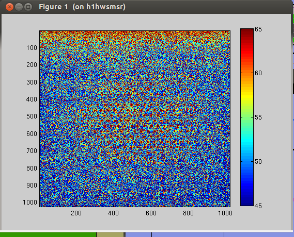This screenshot has height=237, width=294.
Task: Click the y-axis tick label 500
Action: (32, 116)
